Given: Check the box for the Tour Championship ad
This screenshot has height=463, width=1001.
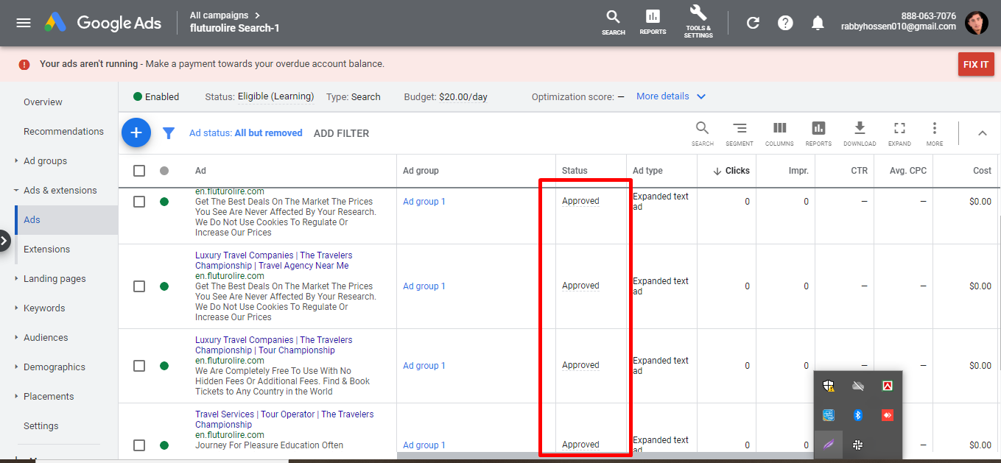Looking at the screenshot, I should click(139, 366).
